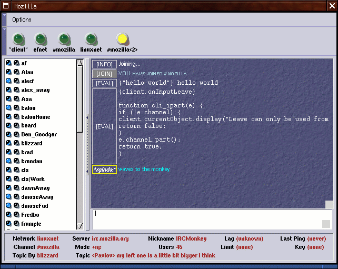
Task: Select user frumple in the list
Action: pos(31,224)
